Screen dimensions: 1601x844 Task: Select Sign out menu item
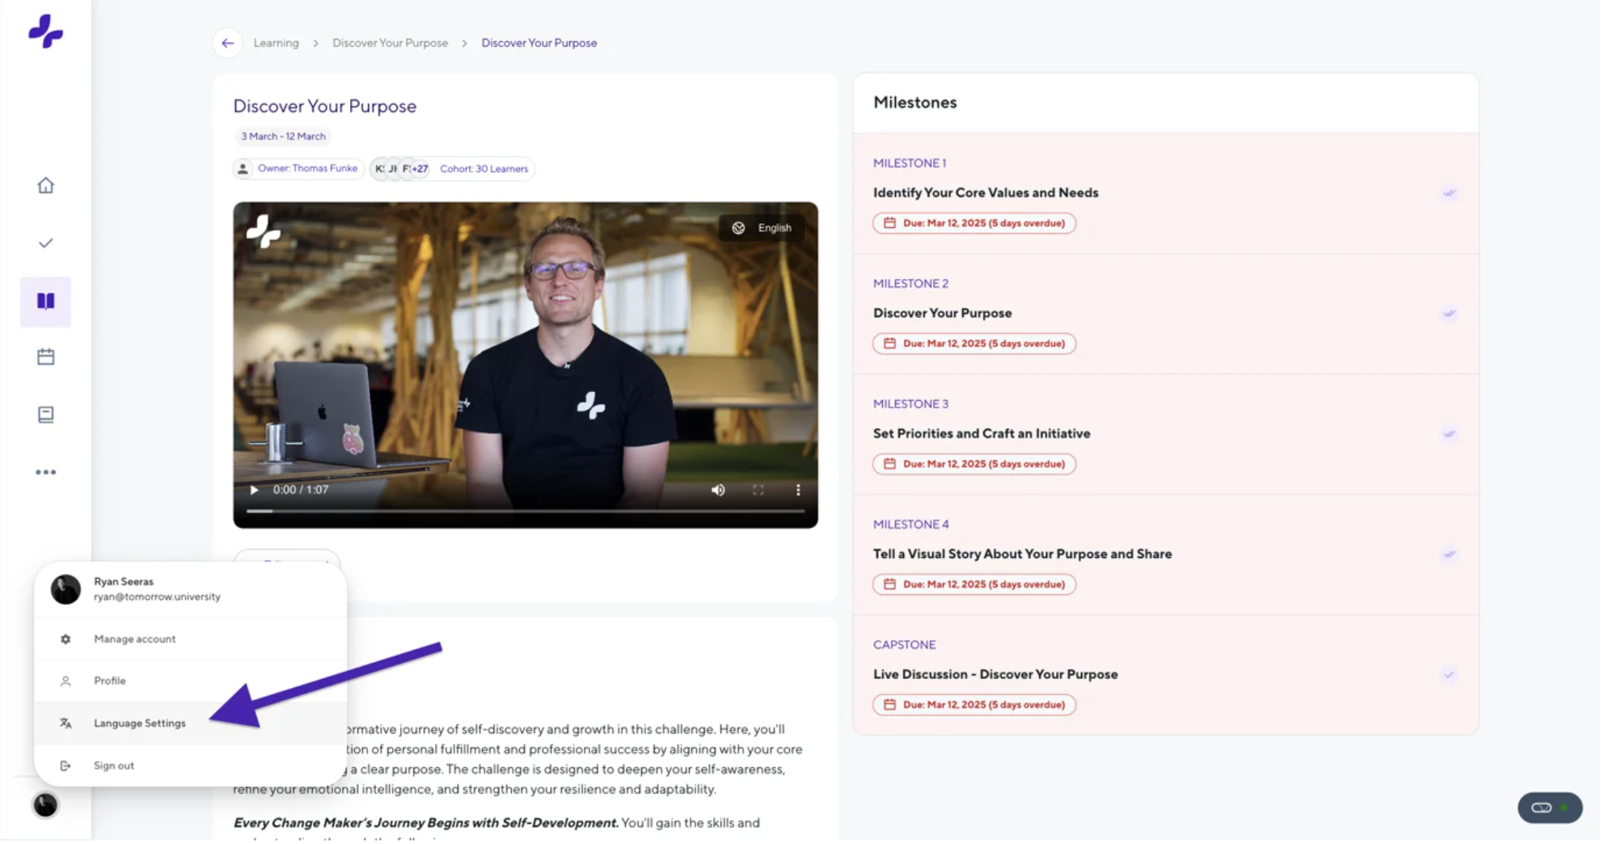point(191,766)
